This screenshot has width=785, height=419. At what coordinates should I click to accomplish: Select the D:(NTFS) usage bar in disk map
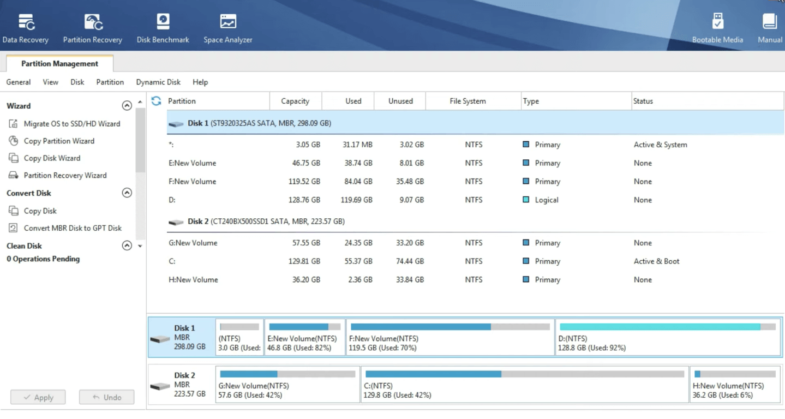(x=667, y=327)
